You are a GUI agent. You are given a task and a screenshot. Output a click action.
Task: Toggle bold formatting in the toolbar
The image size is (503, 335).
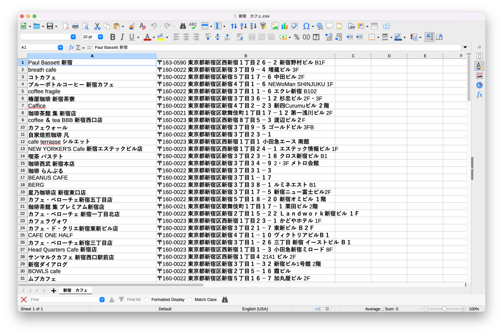click(113, 37)
